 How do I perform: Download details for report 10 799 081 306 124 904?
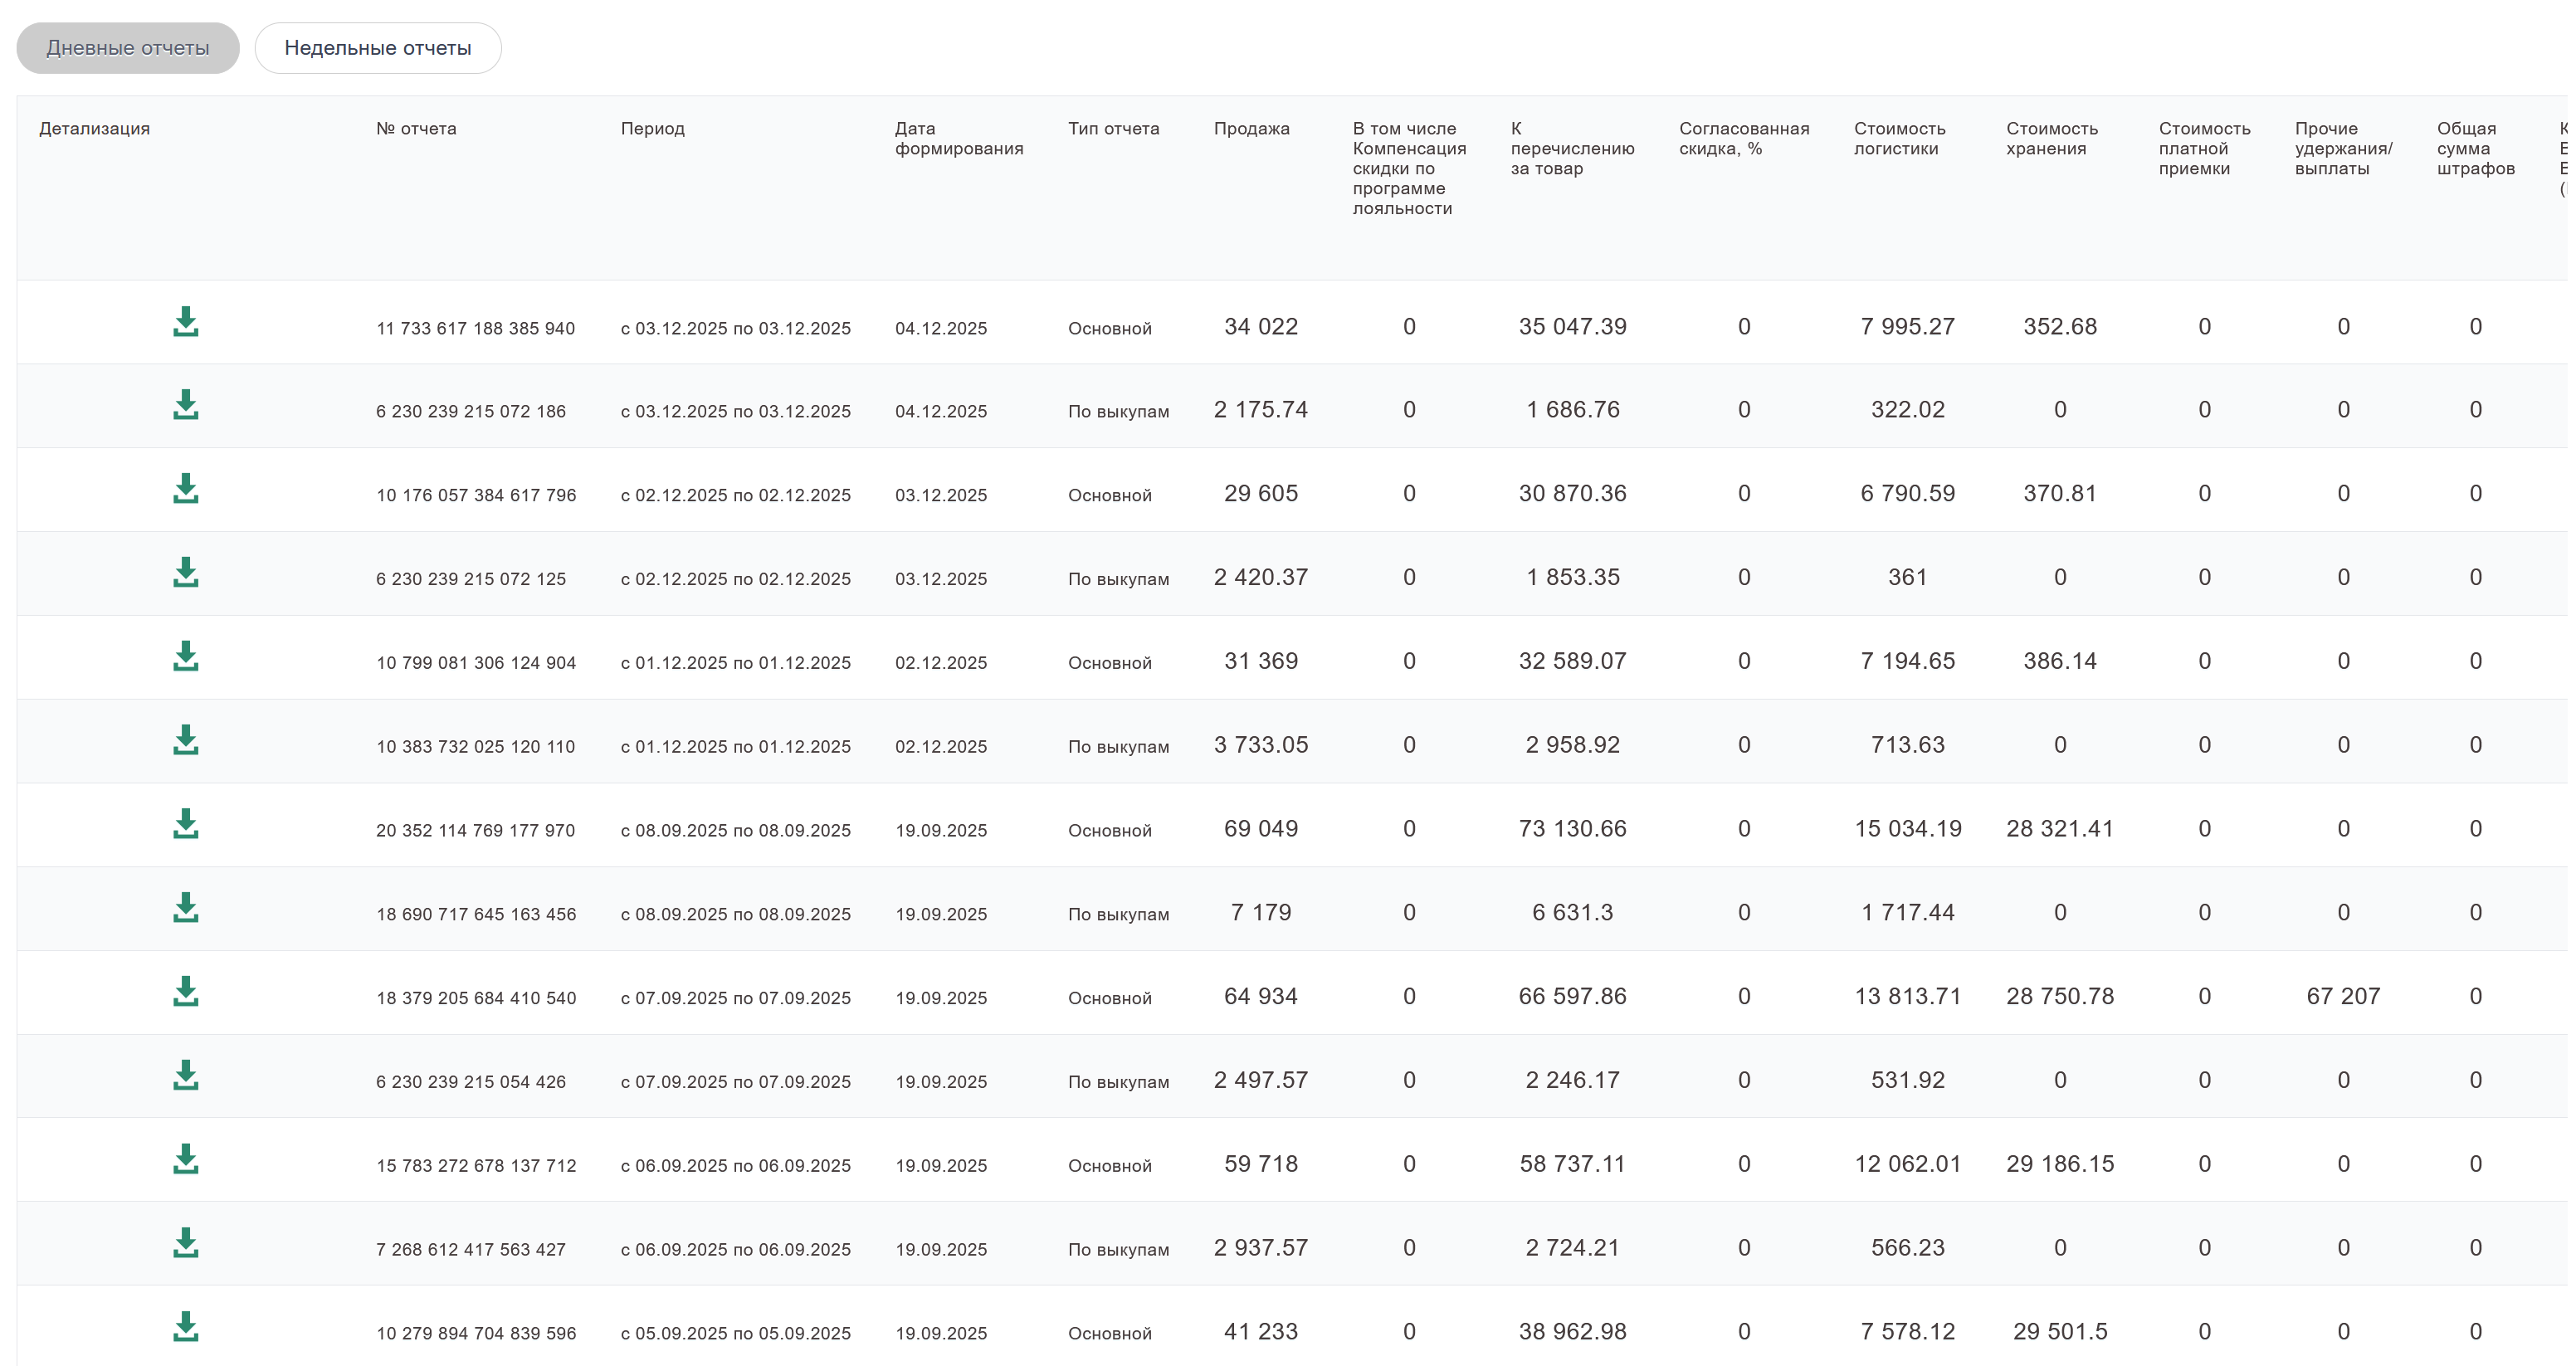click(x=186, y=657)
